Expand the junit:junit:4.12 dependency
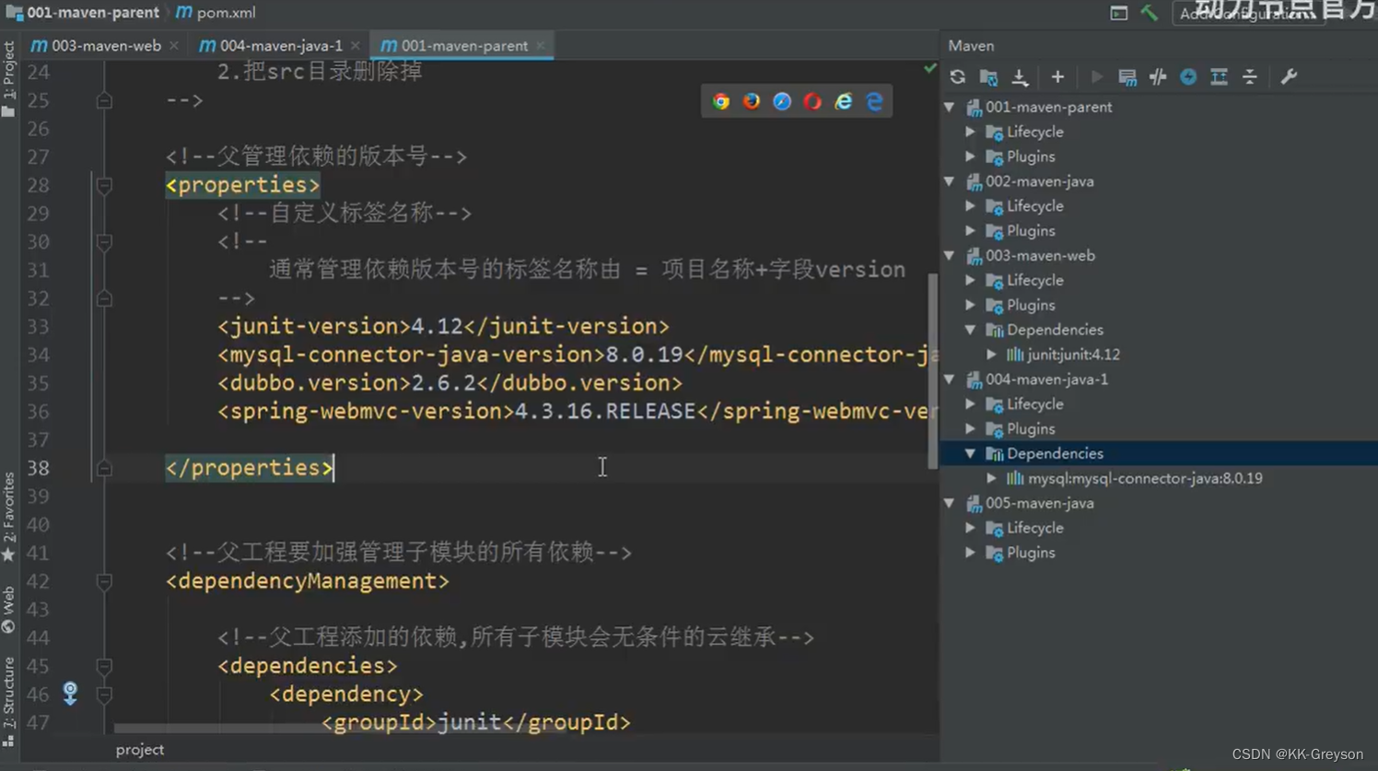Screen dimensions: 1378x771 992,355
